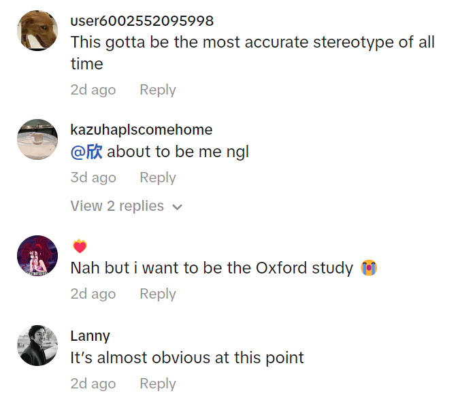Click the red-haired anime profile avatar
The width and height of the screenshot is (475, 402).
[x=37, y=256]
